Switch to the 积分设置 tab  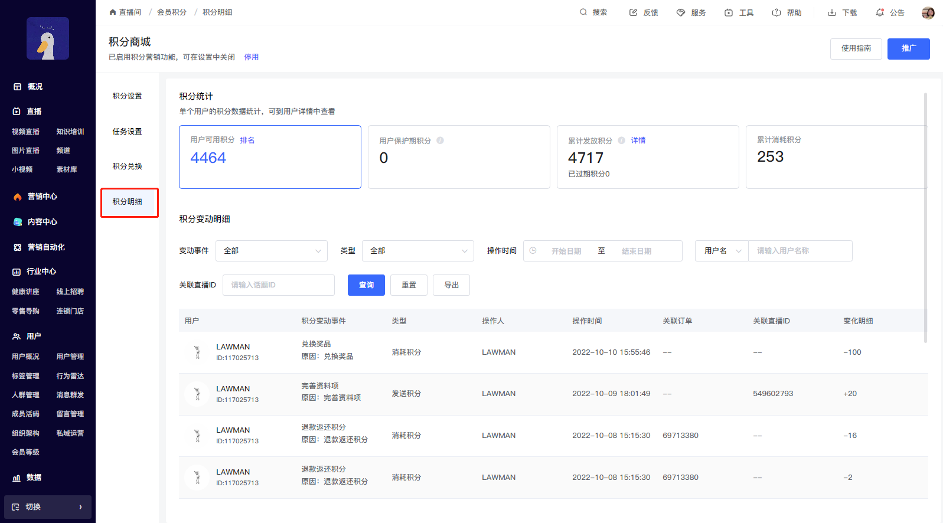point(128,96)
